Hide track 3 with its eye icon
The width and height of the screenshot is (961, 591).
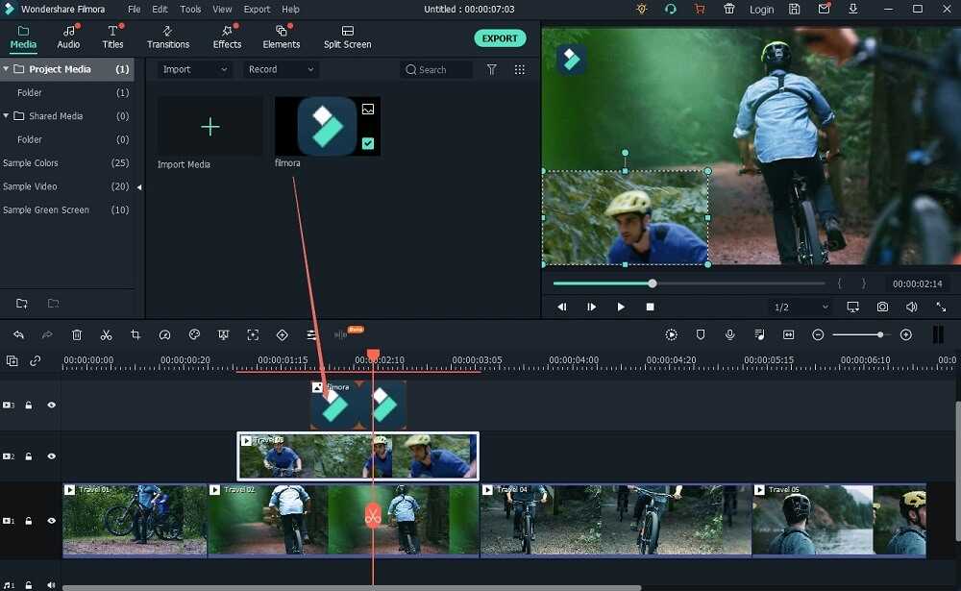pos(51,406)
